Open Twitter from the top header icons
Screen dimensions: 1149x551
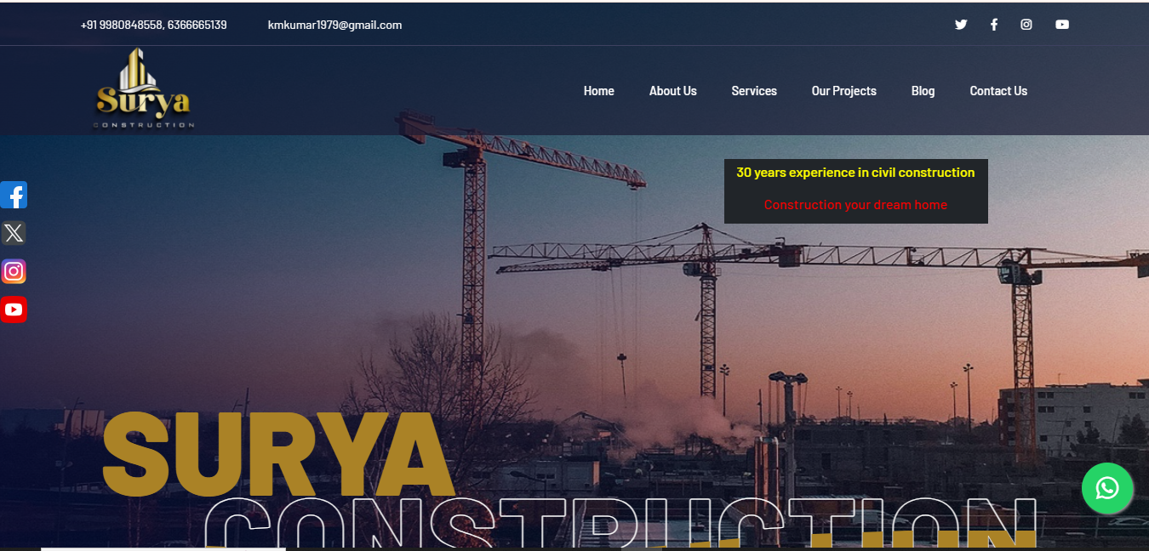961,24
